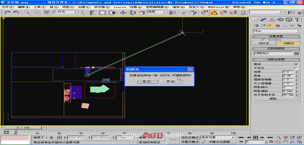Viewport: 304px width, 145px height.
Task: Click the Undo arrow icon
Action: pos(8,13)
